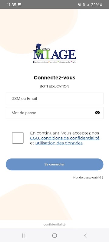109x242 pixels.
Task: Open the utilisation des données link
Action: pyautogui.click(x=59, y=143)
